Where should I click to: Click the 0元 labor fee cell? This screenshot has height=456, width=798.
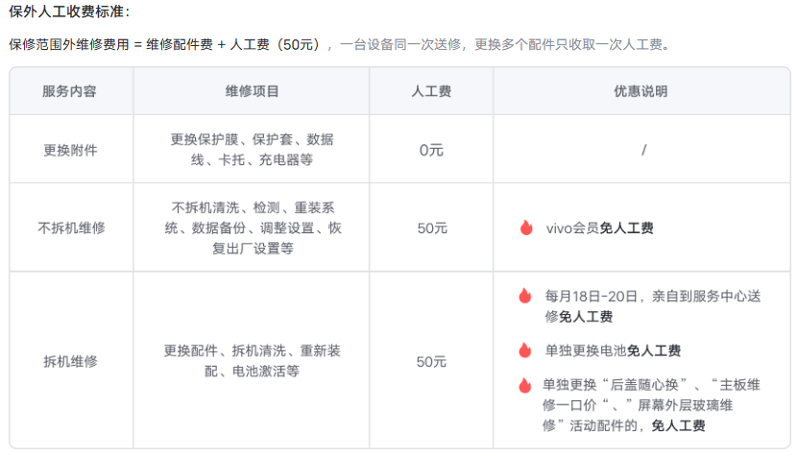pos(431,150)
